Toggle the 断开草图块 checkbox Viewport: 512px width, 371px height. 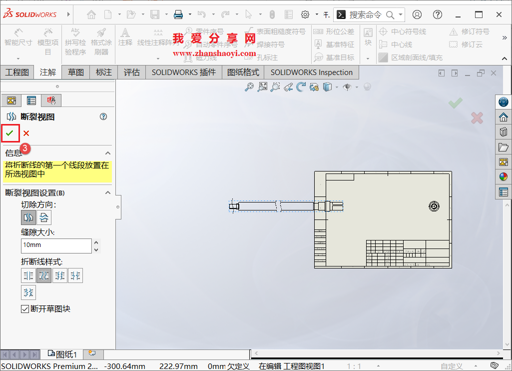coord(25,308)
